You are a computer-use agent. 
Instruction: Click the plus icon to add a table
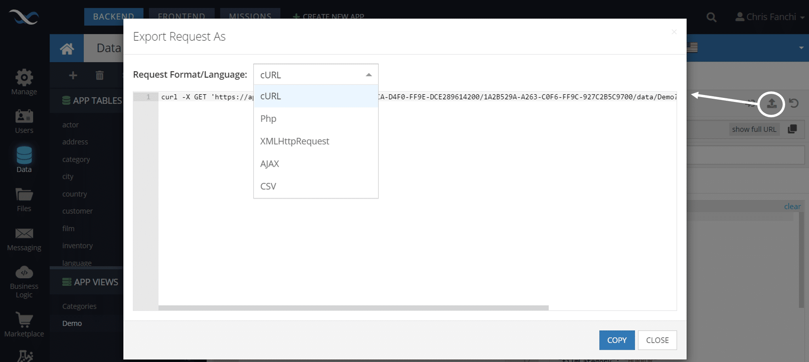73,75
